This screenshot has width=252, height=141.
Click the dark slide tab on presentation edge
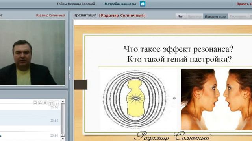pos(81,85)
